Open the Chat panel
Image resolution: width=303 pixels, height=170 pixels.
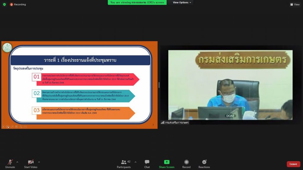pos(147,164)
